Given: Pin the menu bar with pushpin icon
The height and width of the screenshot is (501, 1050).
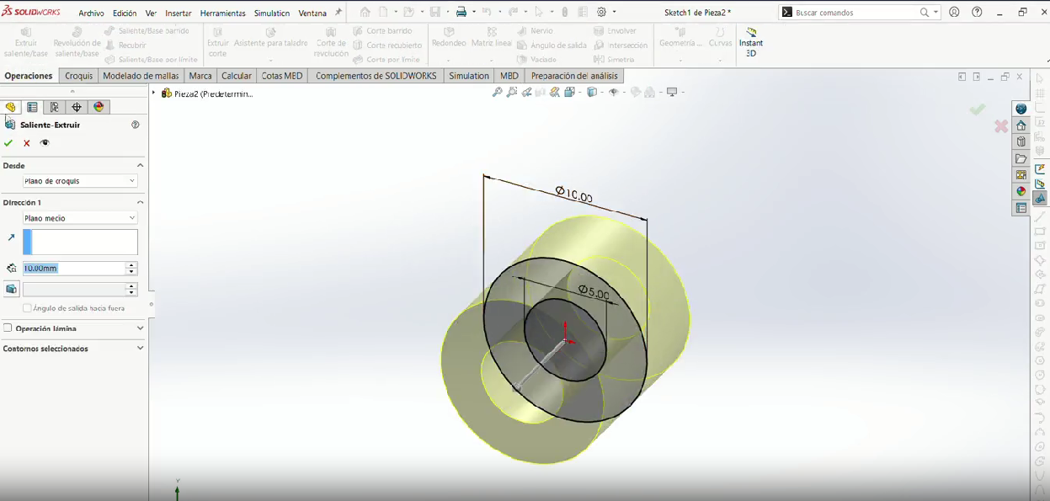Looking at the screenshot, I should point(338,13).
